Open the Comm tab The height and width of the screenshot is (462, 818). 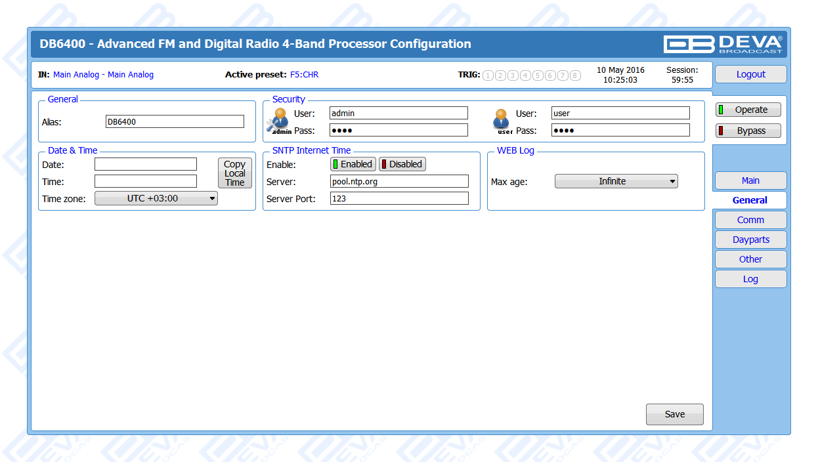pos(750,220)
